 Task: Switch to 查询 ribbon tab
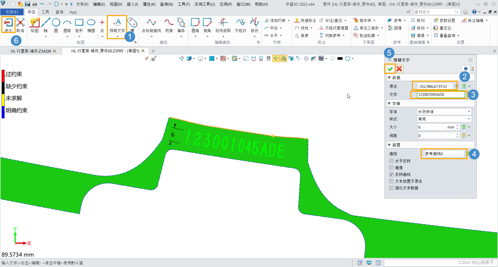tap(59, 12)
